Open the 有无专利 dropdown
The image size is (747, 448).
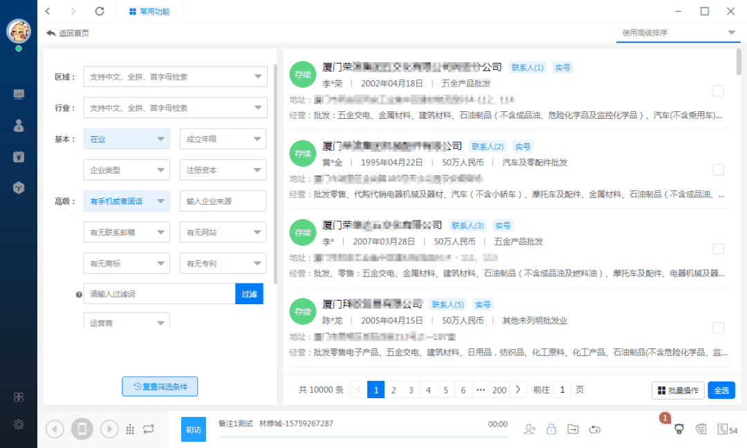click(x=223, y=263)
